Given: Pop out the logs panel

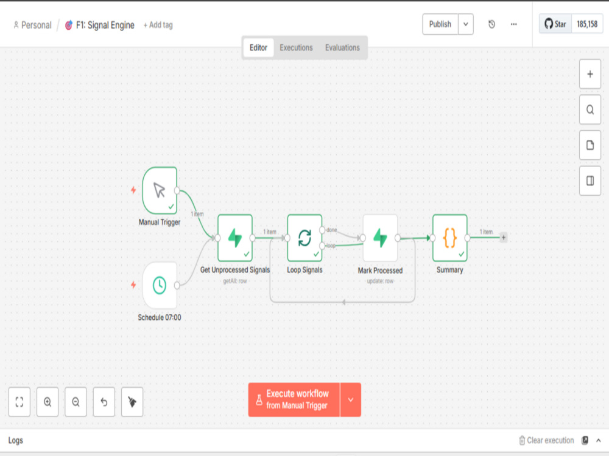Looking at the screenshot, I should click(585, 440).
